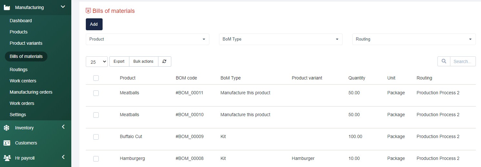Toggle the select-all checkbox in table header
This screenshot has height=167, width=481.
click(96, 78)
